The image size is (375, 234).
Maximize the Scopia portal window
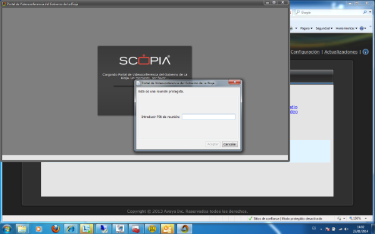coord(274,2)
